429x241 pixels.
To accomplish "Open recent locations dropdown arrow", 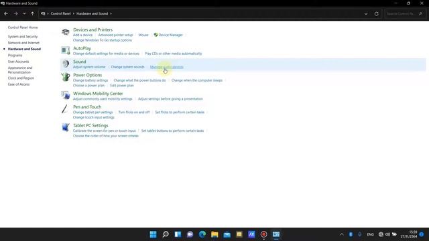I will coord(24,13).
